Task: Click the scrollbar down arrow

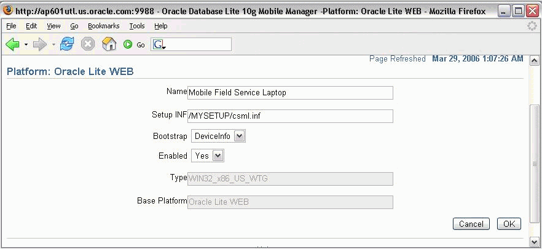Action: [x=535, y=241]
